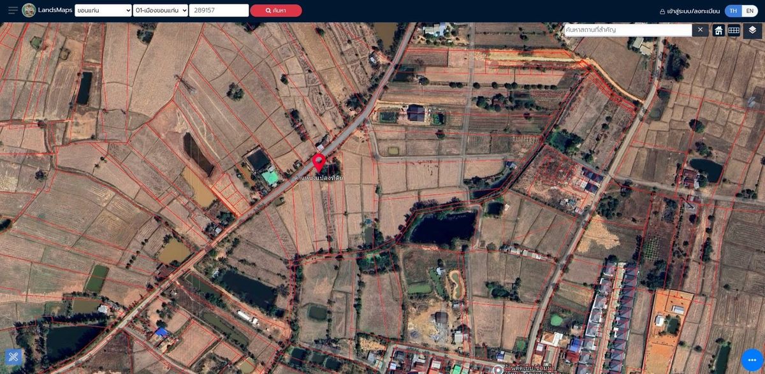This screenshot has width=765, height=374.
Task: Click the parcel number field 289157
Action: (x=219, y=10)
